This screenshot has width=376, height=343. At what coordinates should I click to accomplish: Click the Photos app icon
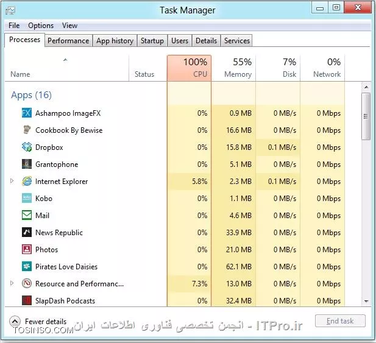[x=27, y=249]
